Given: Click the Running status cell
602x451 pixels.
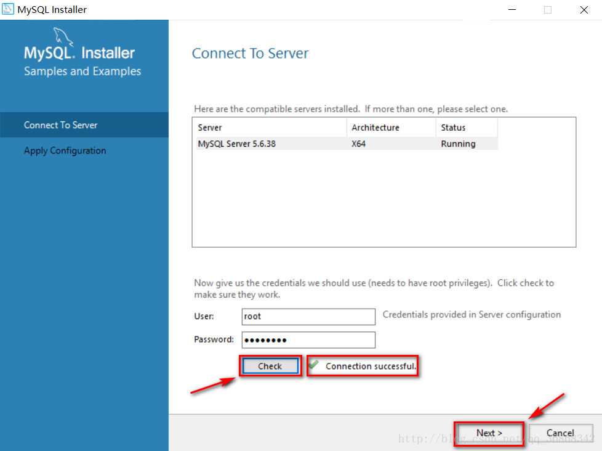Looking at the screenshot, I should point(458,144).
